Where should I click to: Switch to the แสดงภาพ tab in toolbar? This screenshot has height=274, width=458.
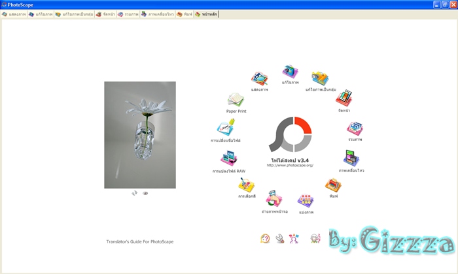[x=14, y=14]
